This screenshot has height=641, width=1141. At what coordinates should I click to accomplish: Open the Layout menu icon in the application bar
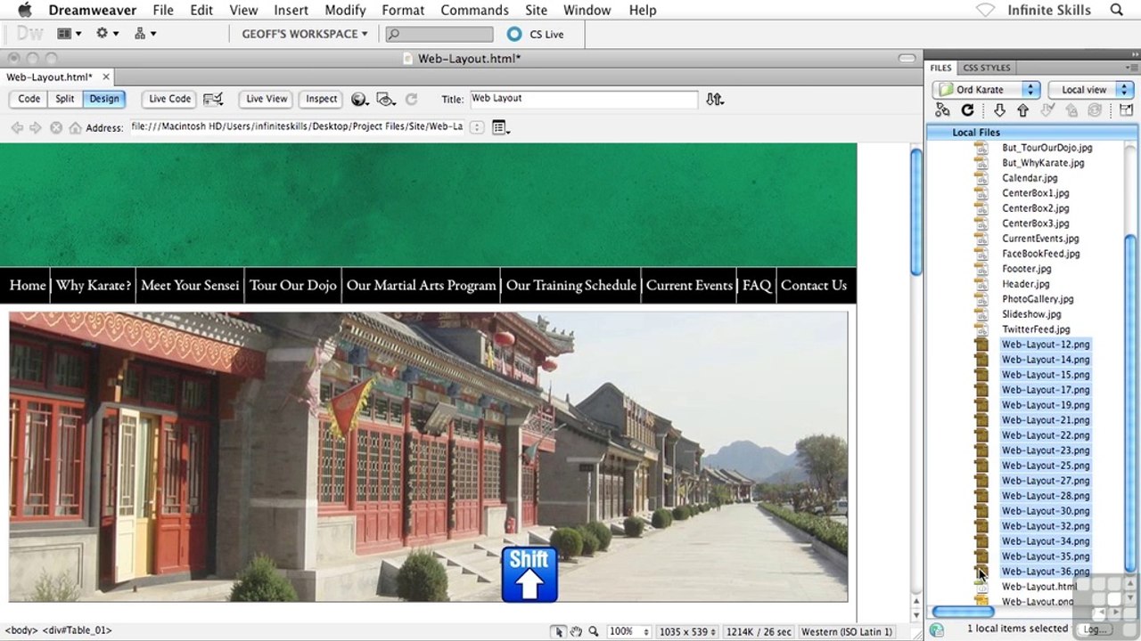(x=69, y=34)
